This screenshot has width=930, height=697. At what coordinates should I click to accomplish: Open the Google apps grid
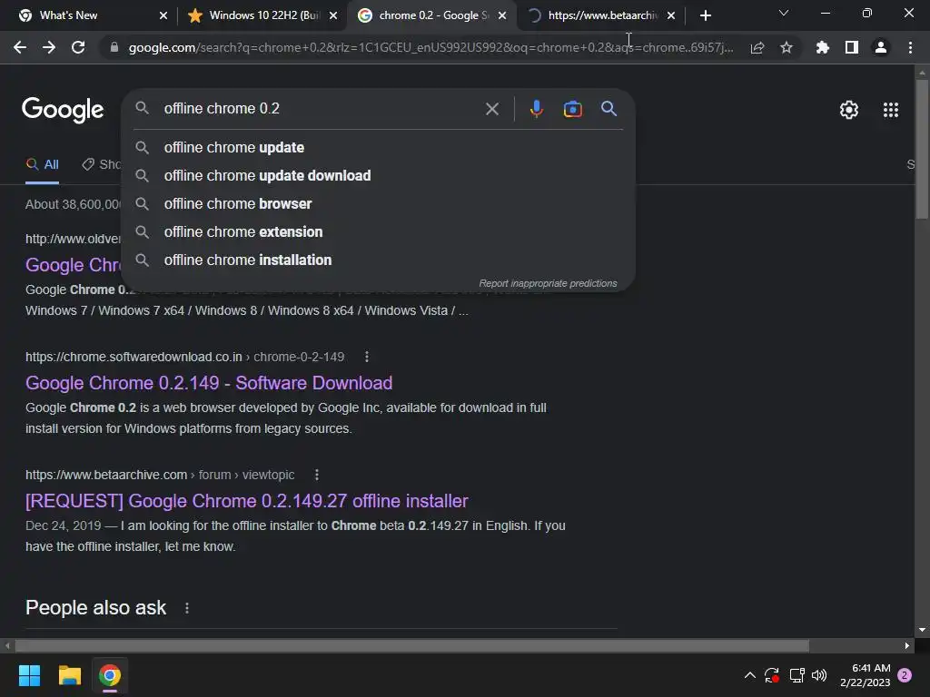890,110
